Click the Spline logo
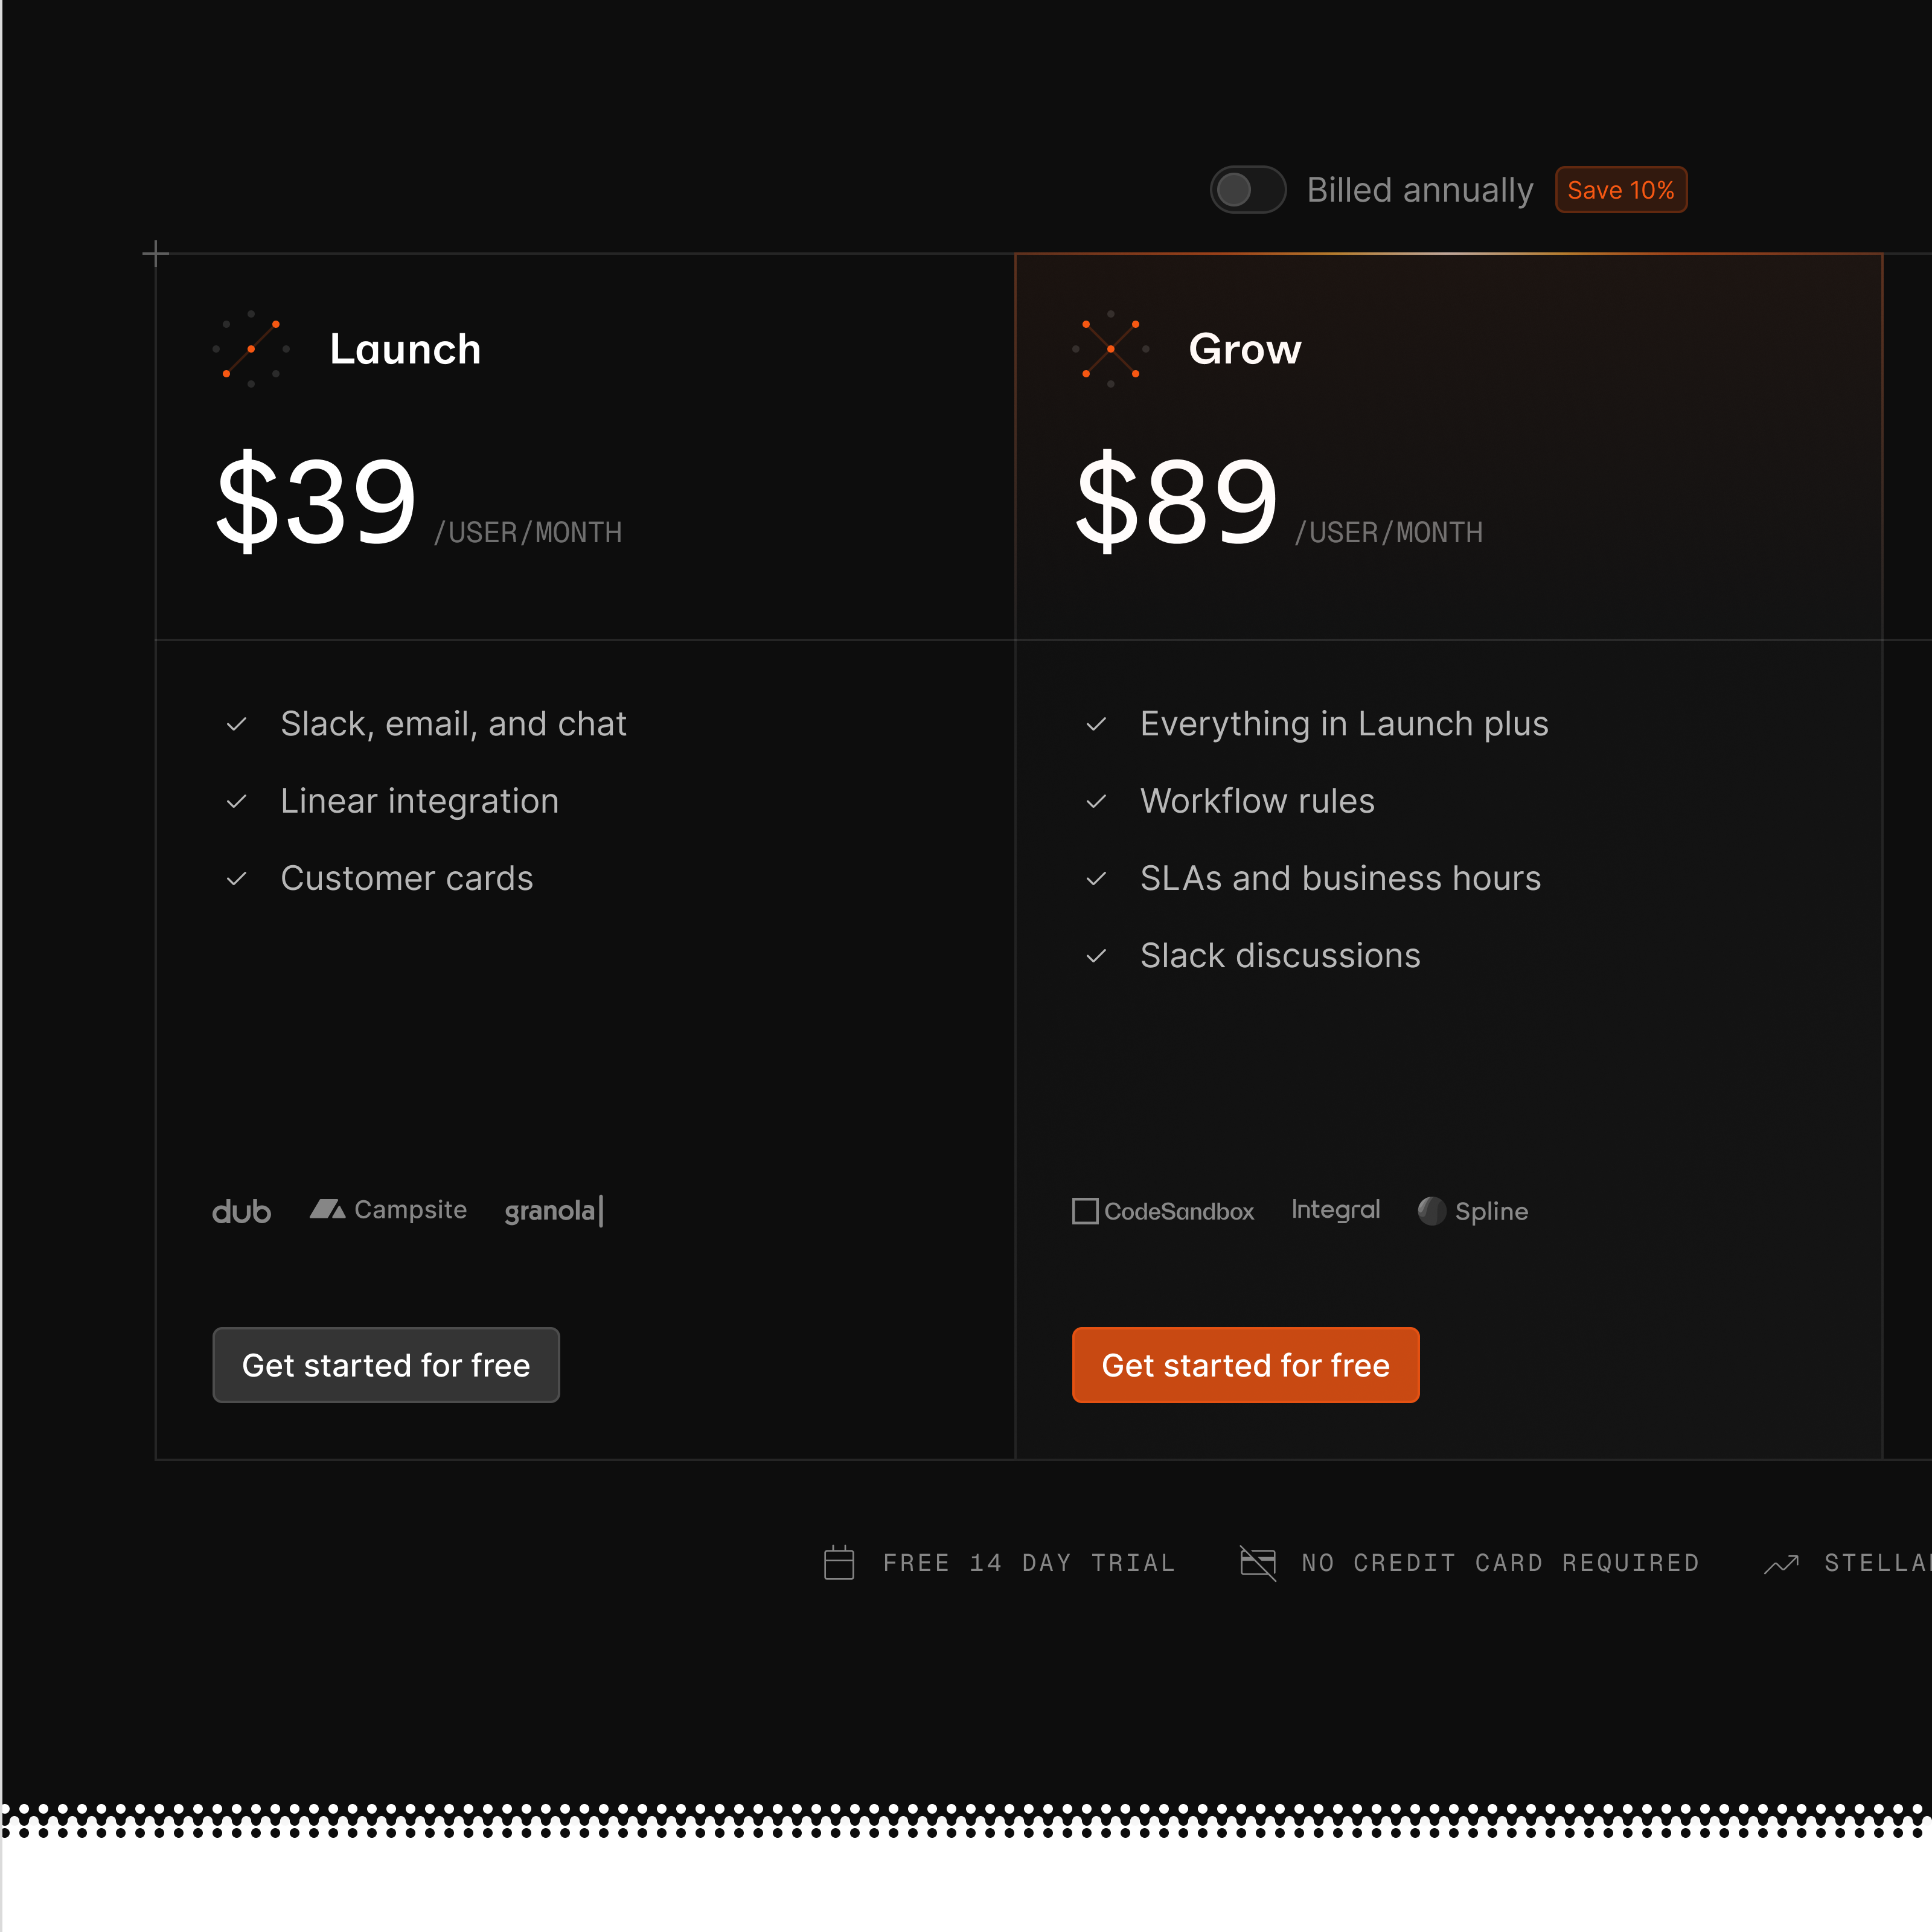This screenshot has height=1932, width=1932. 1472,1211
